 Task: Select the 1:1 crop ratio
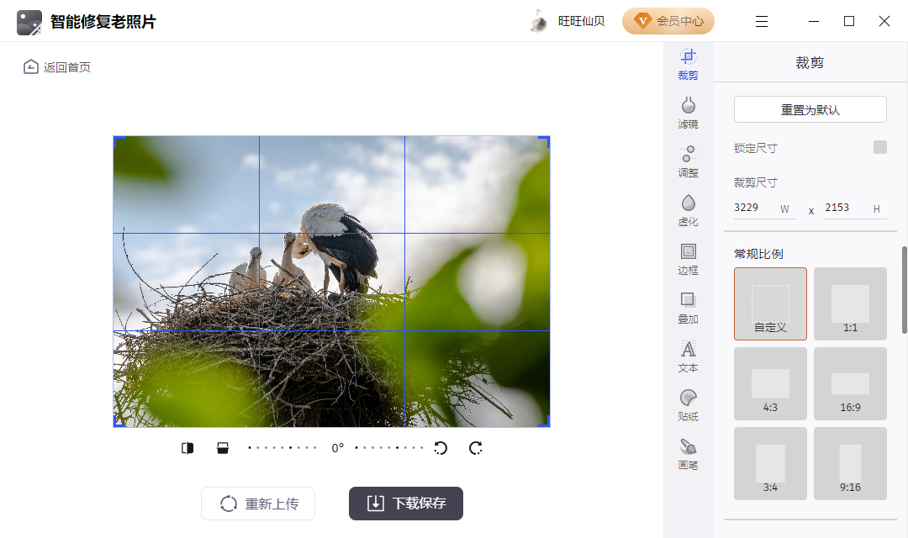pyautogui.click(x=850, y=303)
